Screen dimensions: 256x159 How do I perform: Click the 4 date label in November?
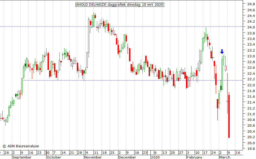(x=87, y=153)
